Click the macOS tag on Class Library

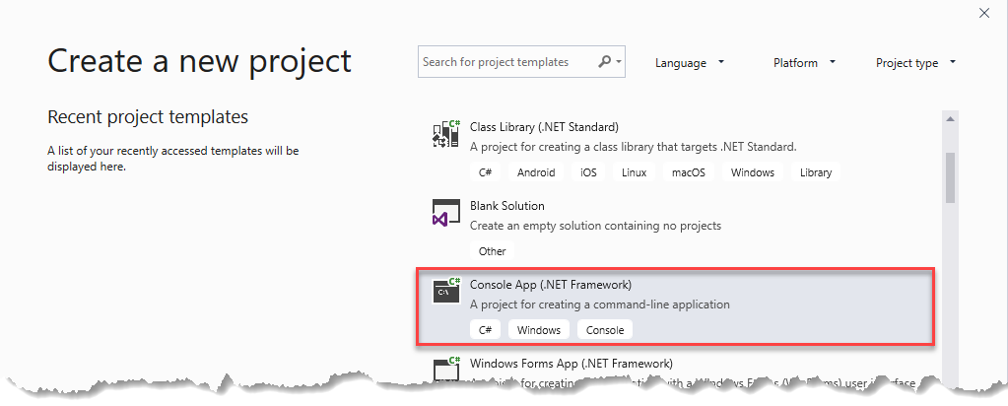click(689, 172)
